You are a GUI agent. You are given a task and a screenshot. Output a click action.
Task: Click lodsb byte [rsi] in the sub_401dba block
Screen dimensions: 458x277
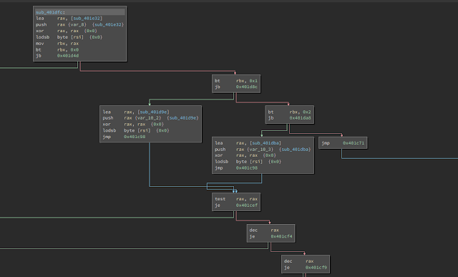click(248, 162)
